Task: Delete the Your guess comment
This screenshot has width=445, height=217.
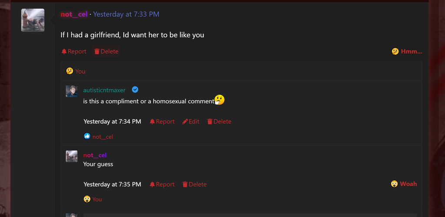Action: point(194,184)
